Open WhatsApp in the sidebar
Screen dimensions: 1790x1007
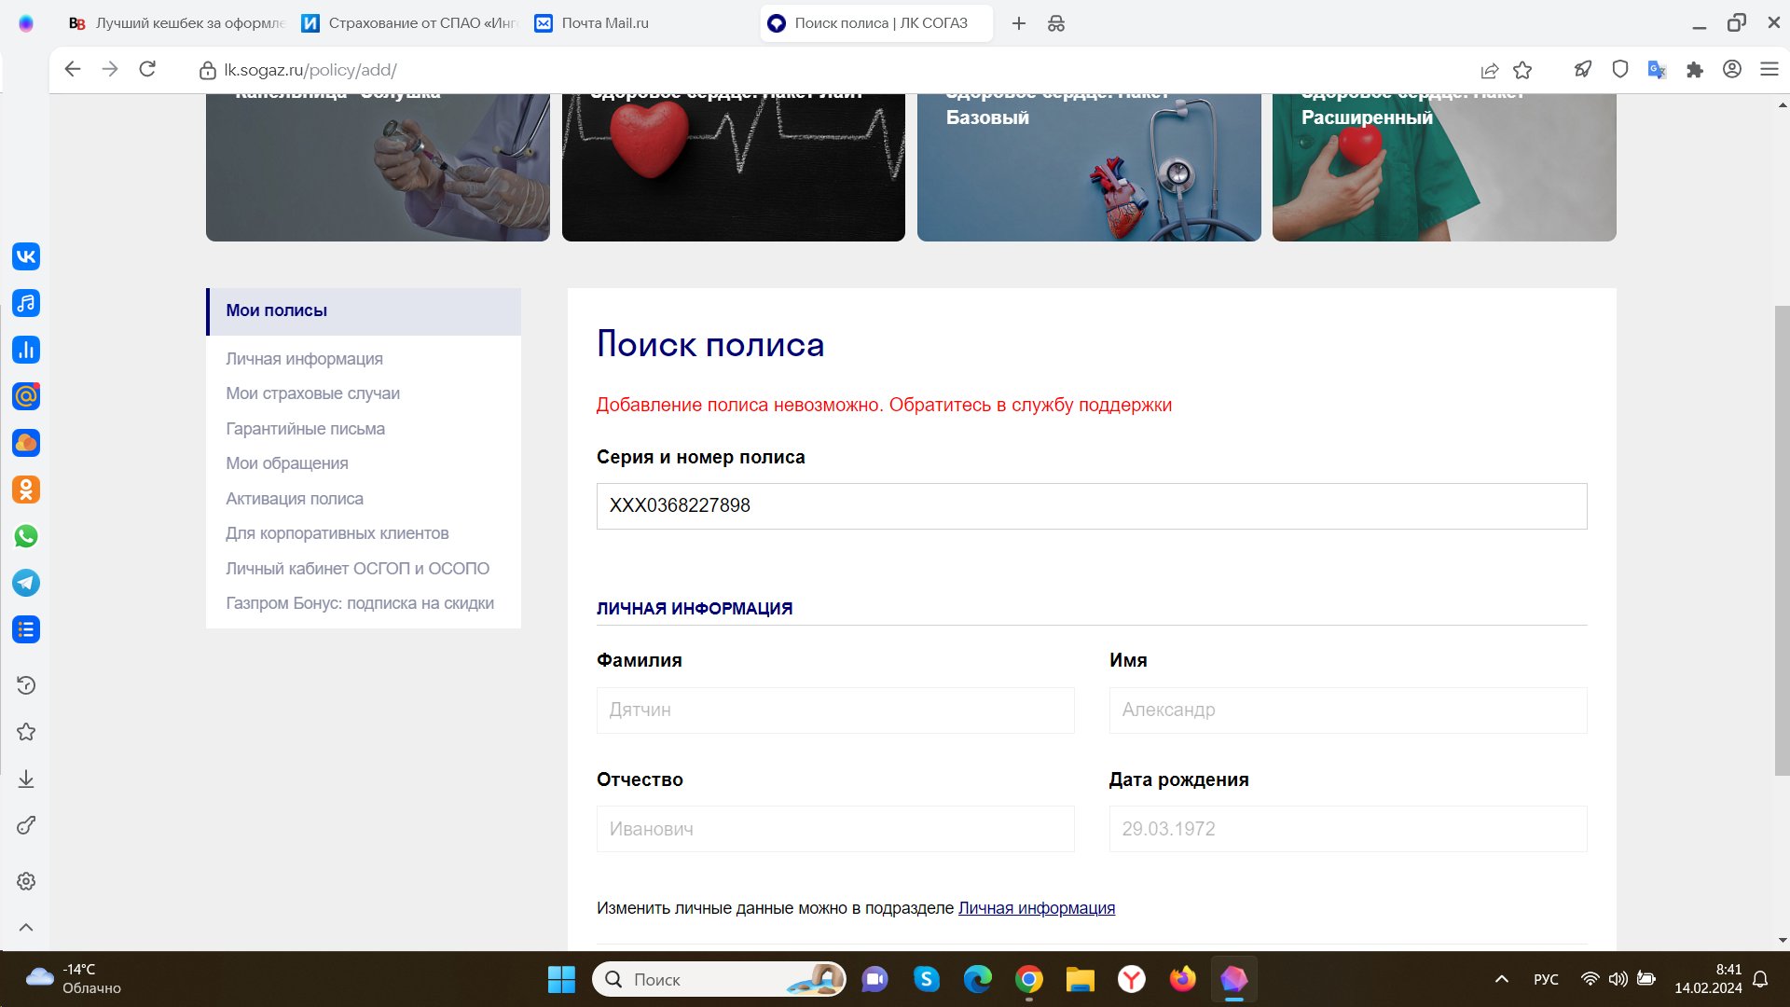coord(26,536)
